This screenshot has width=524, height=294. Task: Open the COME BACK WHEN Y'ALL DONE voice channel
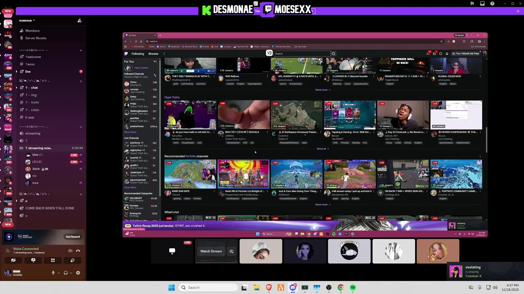51,208
